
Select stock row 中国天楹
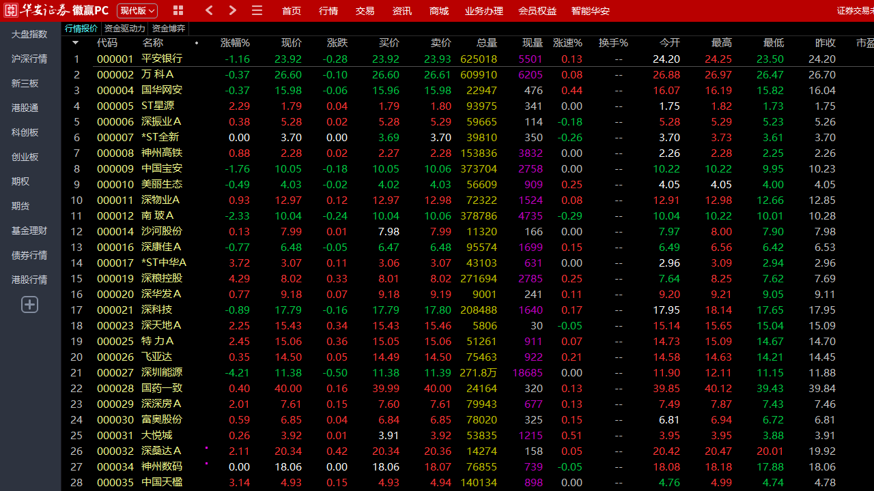468,482
